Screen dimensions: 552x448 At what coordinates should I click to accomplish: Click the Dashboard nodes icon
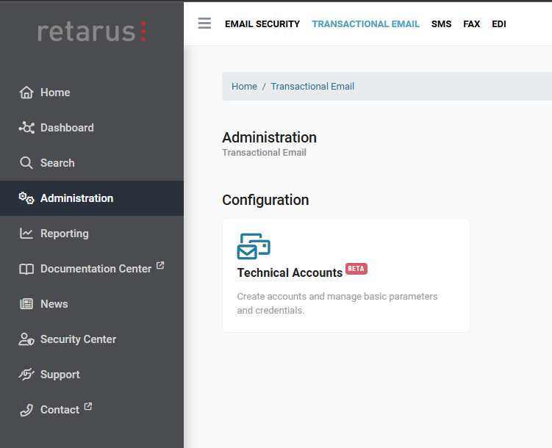(26, 128)
